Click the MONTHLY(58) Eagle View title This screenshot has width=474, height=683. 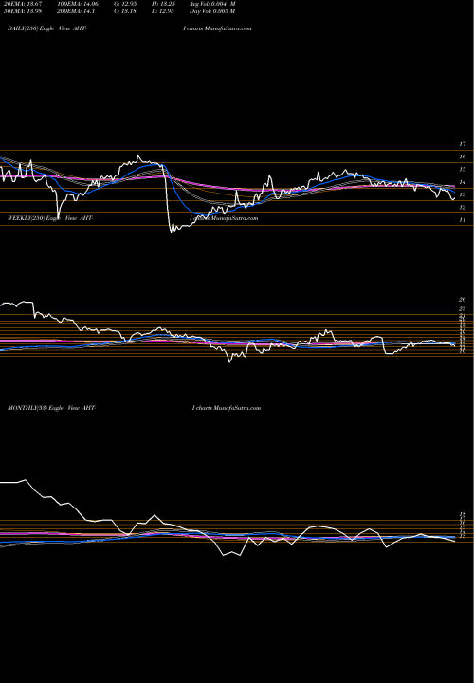pyautogui.click(x=52, y=408)
